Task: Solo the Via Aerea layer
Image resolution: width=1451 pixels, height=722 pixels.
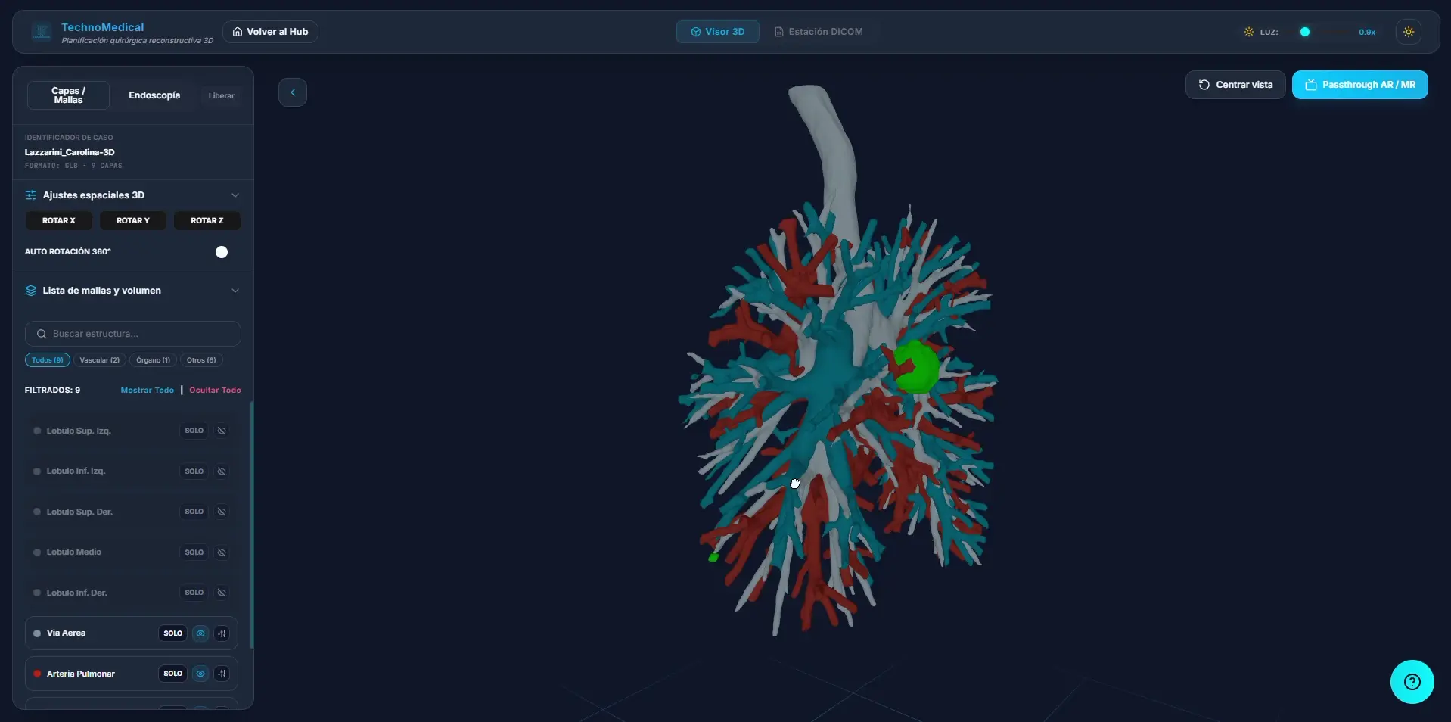Action: coord(173,633)
